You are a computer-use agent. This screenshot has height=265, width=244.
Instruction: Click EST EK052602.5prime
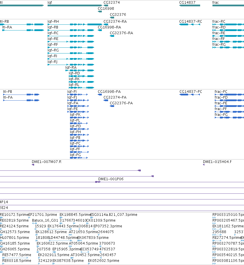[104, 261]
